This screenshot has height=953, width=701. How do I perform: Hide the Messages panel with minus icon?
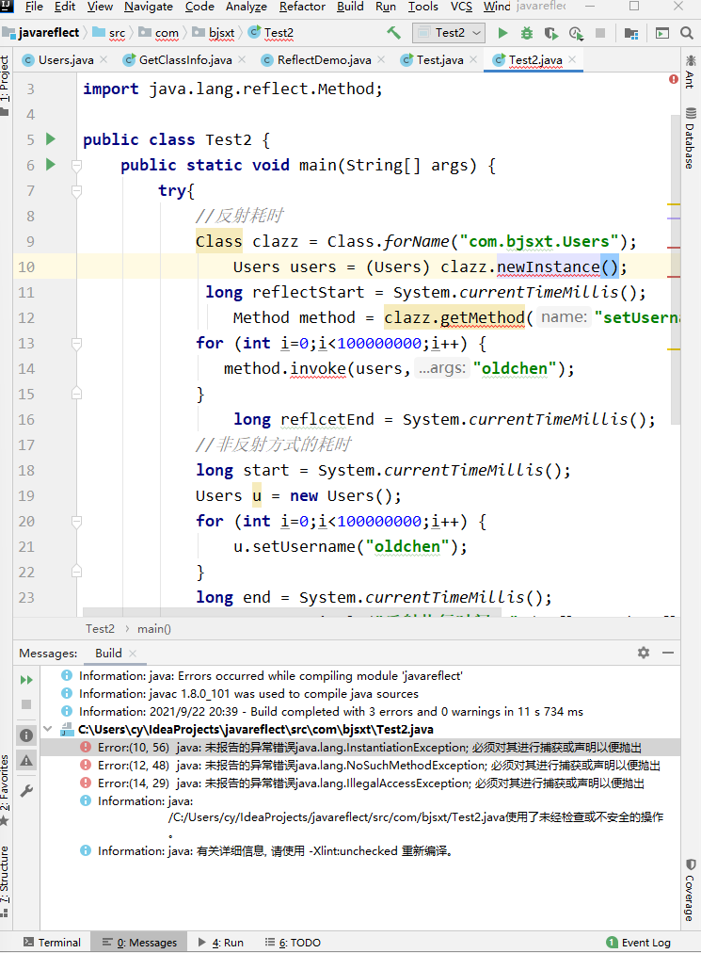point(668,653)
